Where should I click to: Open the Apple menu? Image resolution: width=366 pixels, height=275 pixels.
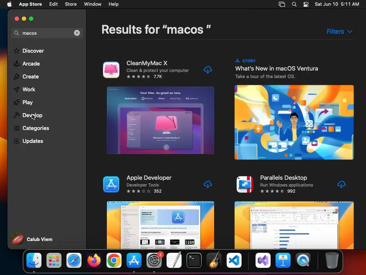pos(9,4)
